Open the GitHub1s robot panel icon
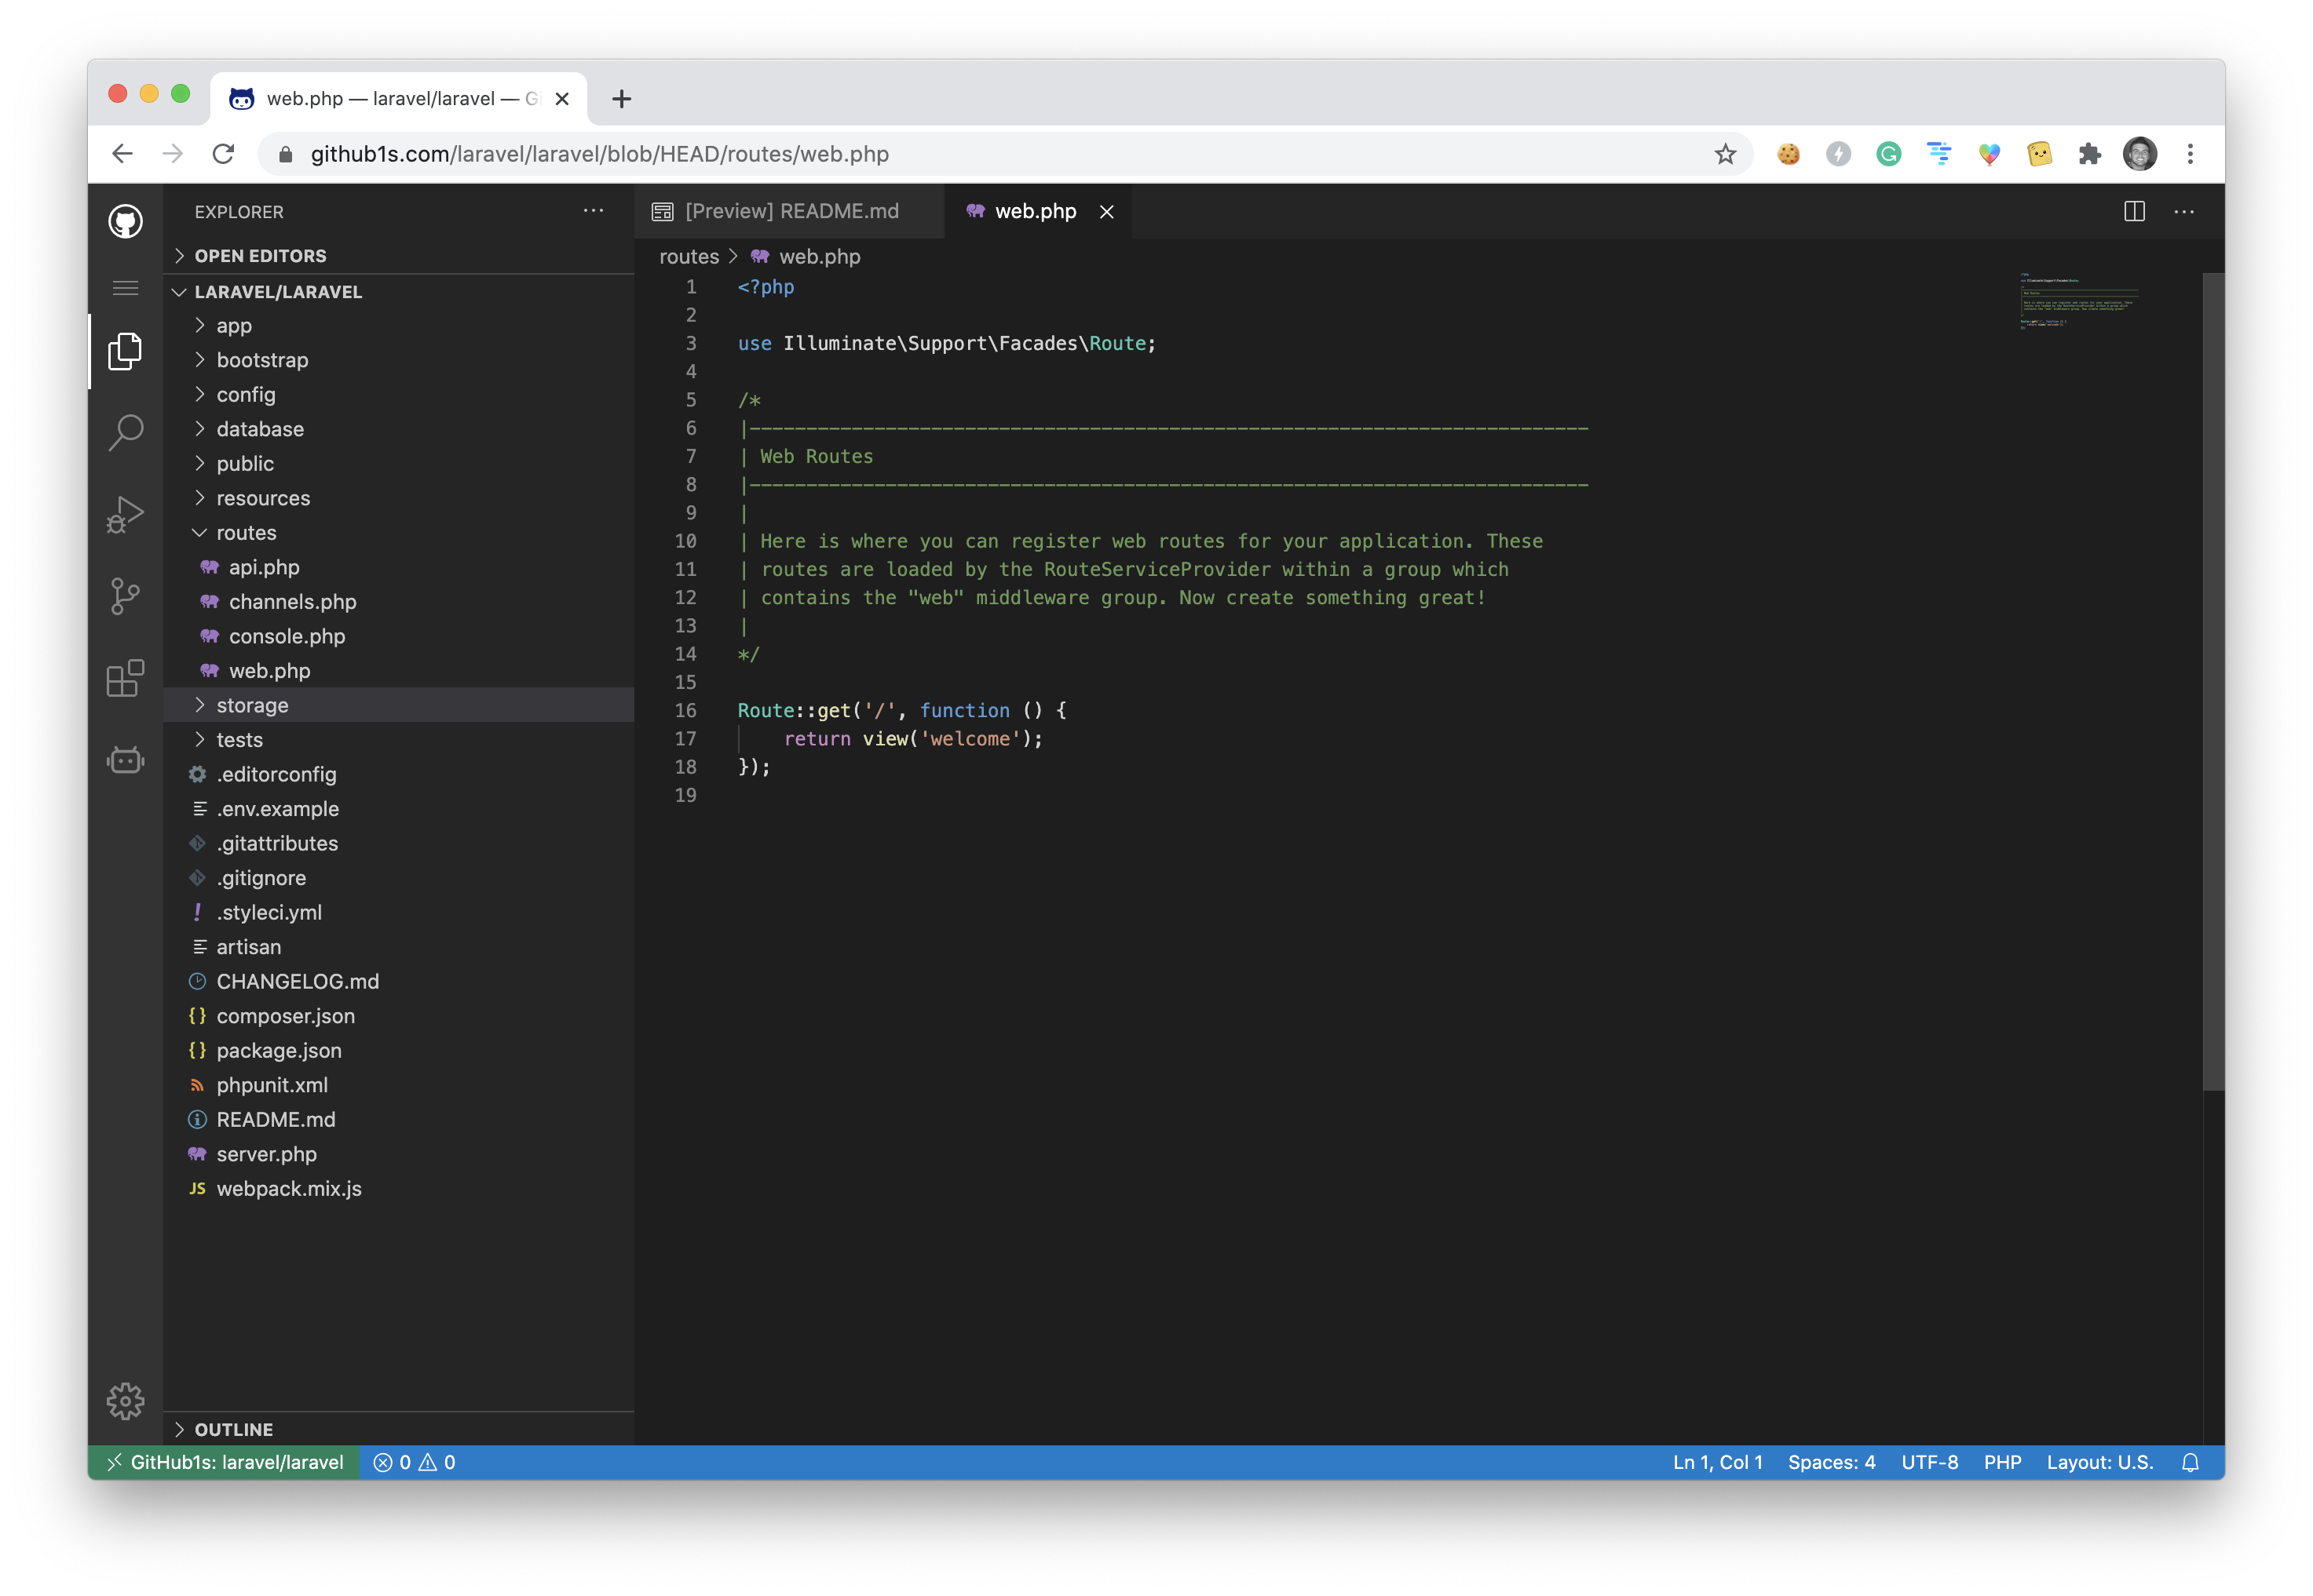 (125, 760)
